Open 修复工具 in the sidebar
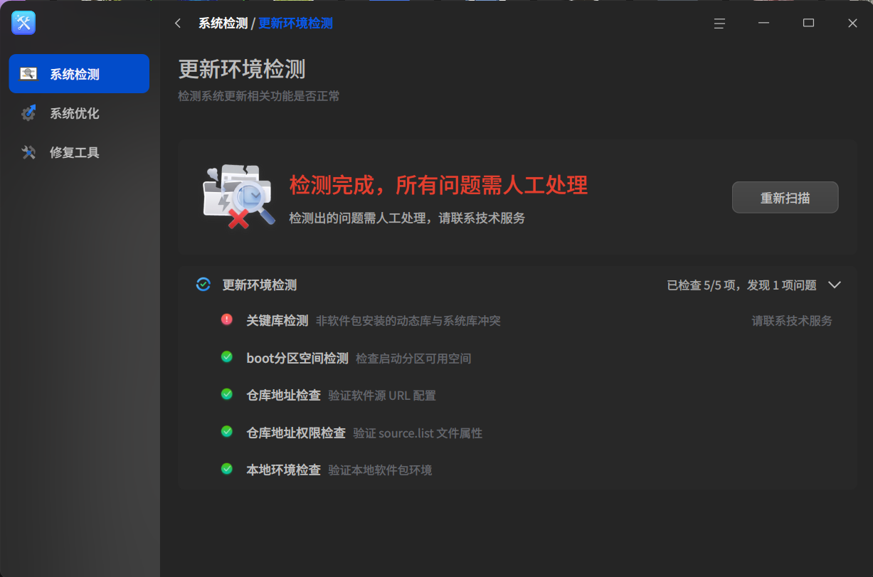Screen dimensions: 873x577 (79, 152)
